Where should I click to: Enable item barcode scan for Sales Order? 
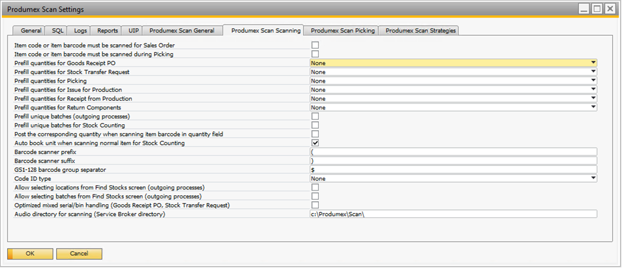(315, 46)
